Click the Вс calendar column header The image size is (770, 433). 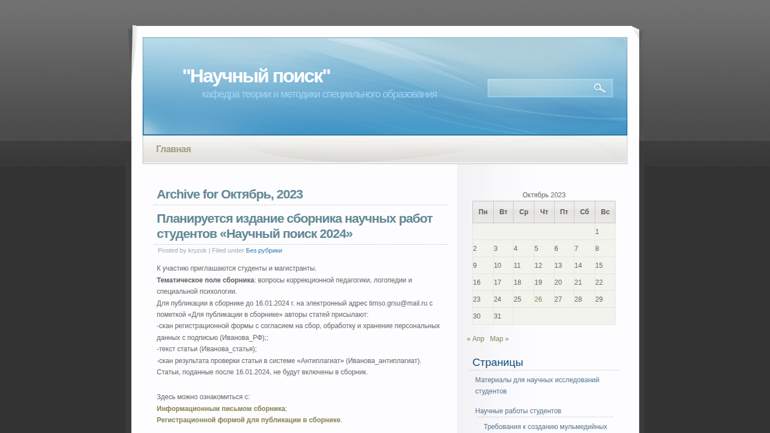coord(605,212)
